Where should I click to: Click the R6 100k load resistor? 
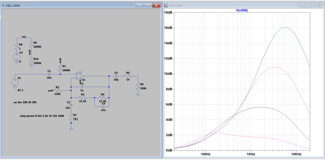(x=138, y=86)
